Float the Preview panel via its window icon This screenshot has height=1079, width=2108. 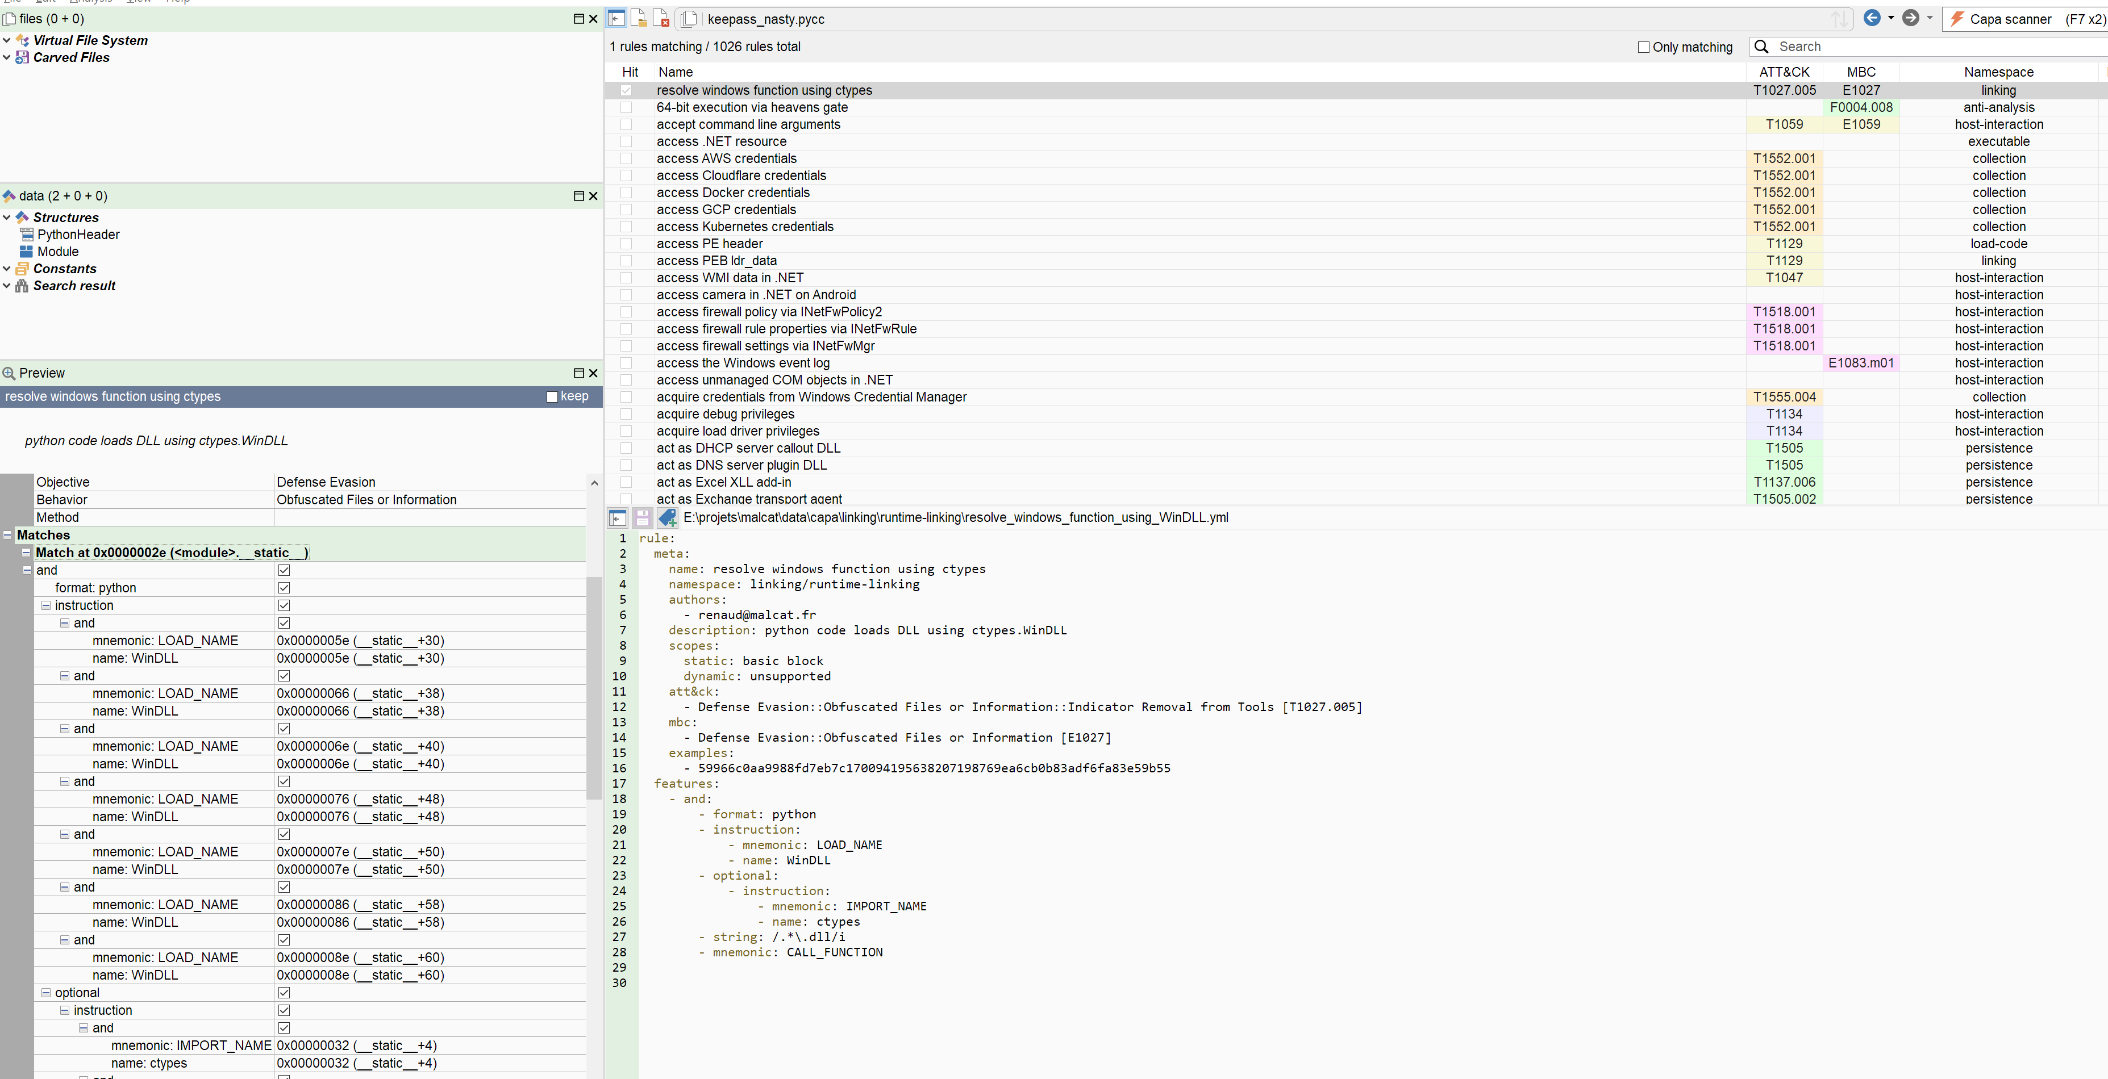(578, 373)
